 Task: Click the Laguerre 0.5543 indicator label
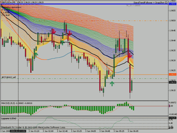[8, 119]
